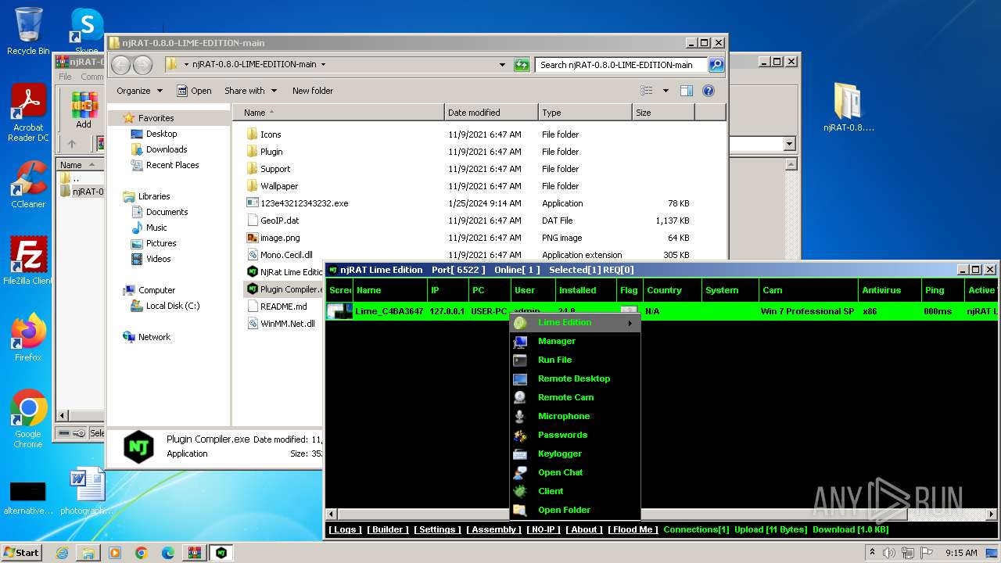Click Explorer back navigation button

[x=121, y=65]
